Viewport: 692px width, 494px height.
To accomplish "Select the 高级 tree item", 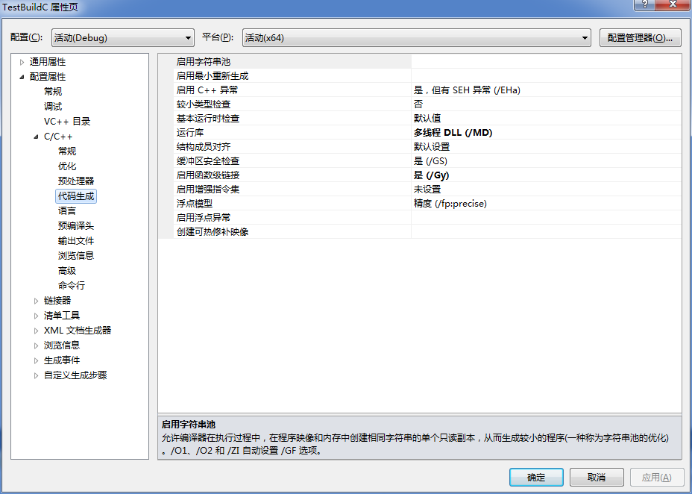I will (x=67, y=271).
